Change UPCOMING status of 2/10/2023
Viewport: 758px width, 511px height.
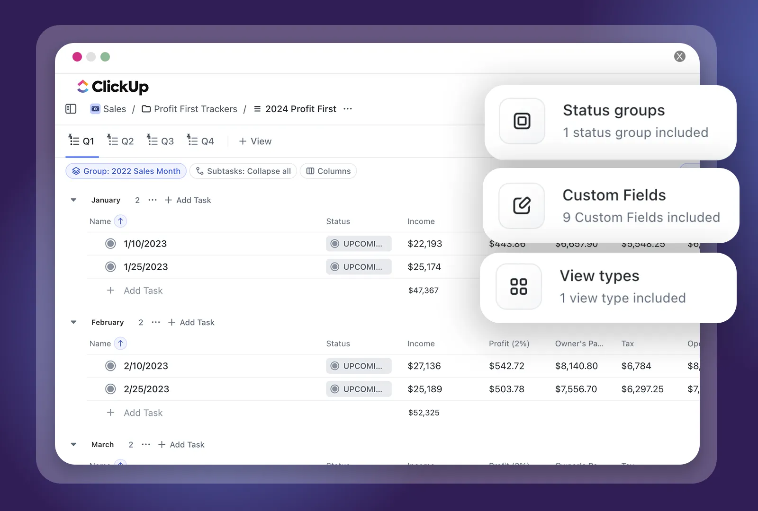pos(359,366)
